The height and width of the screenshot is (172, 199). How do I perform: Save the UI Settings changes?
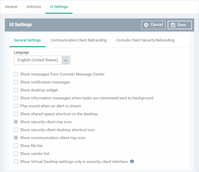point(180,25)
